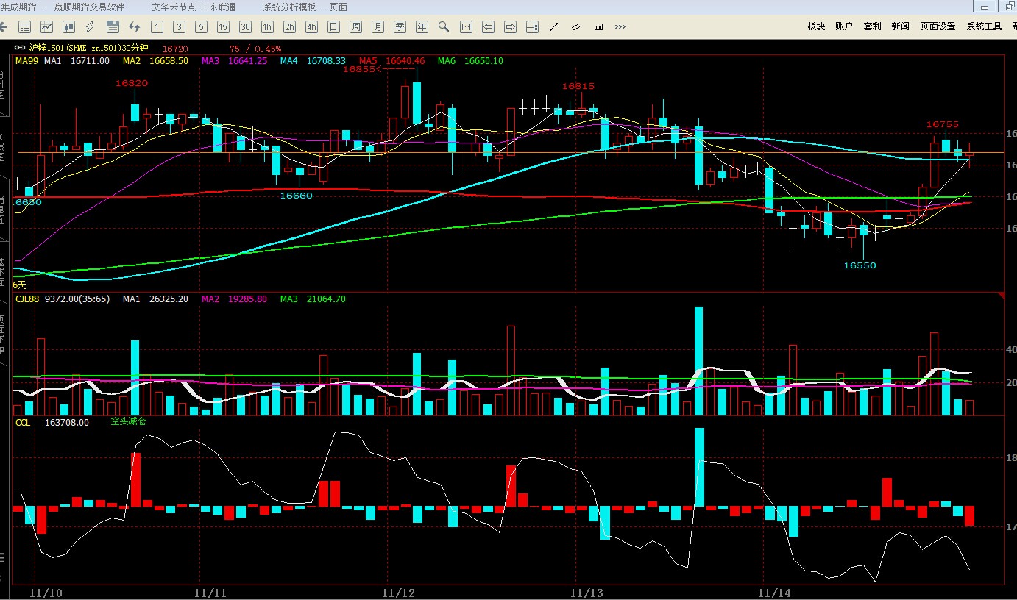Click the 套利 menu button
The image size is (1017, 600).
tap(872, 26)
